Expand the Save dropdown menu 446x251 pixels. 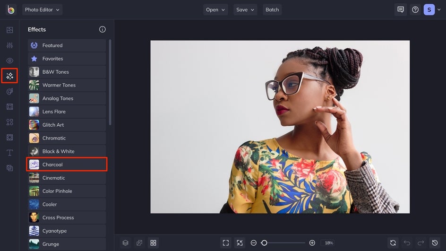(x=245, y=9)
